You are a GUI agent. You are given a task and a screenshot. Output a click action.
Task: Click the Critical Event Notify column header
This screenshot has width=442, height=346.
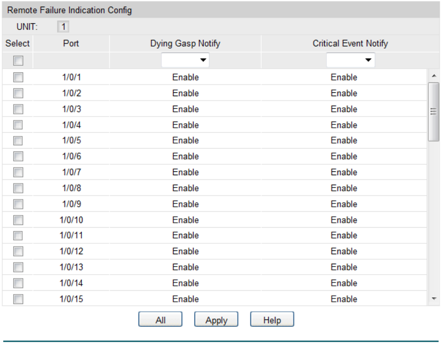[x=350, y=44]
